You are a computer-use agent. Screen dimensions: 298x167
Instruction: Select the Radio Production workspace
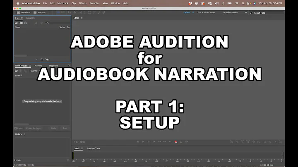[x=230, y=12]
